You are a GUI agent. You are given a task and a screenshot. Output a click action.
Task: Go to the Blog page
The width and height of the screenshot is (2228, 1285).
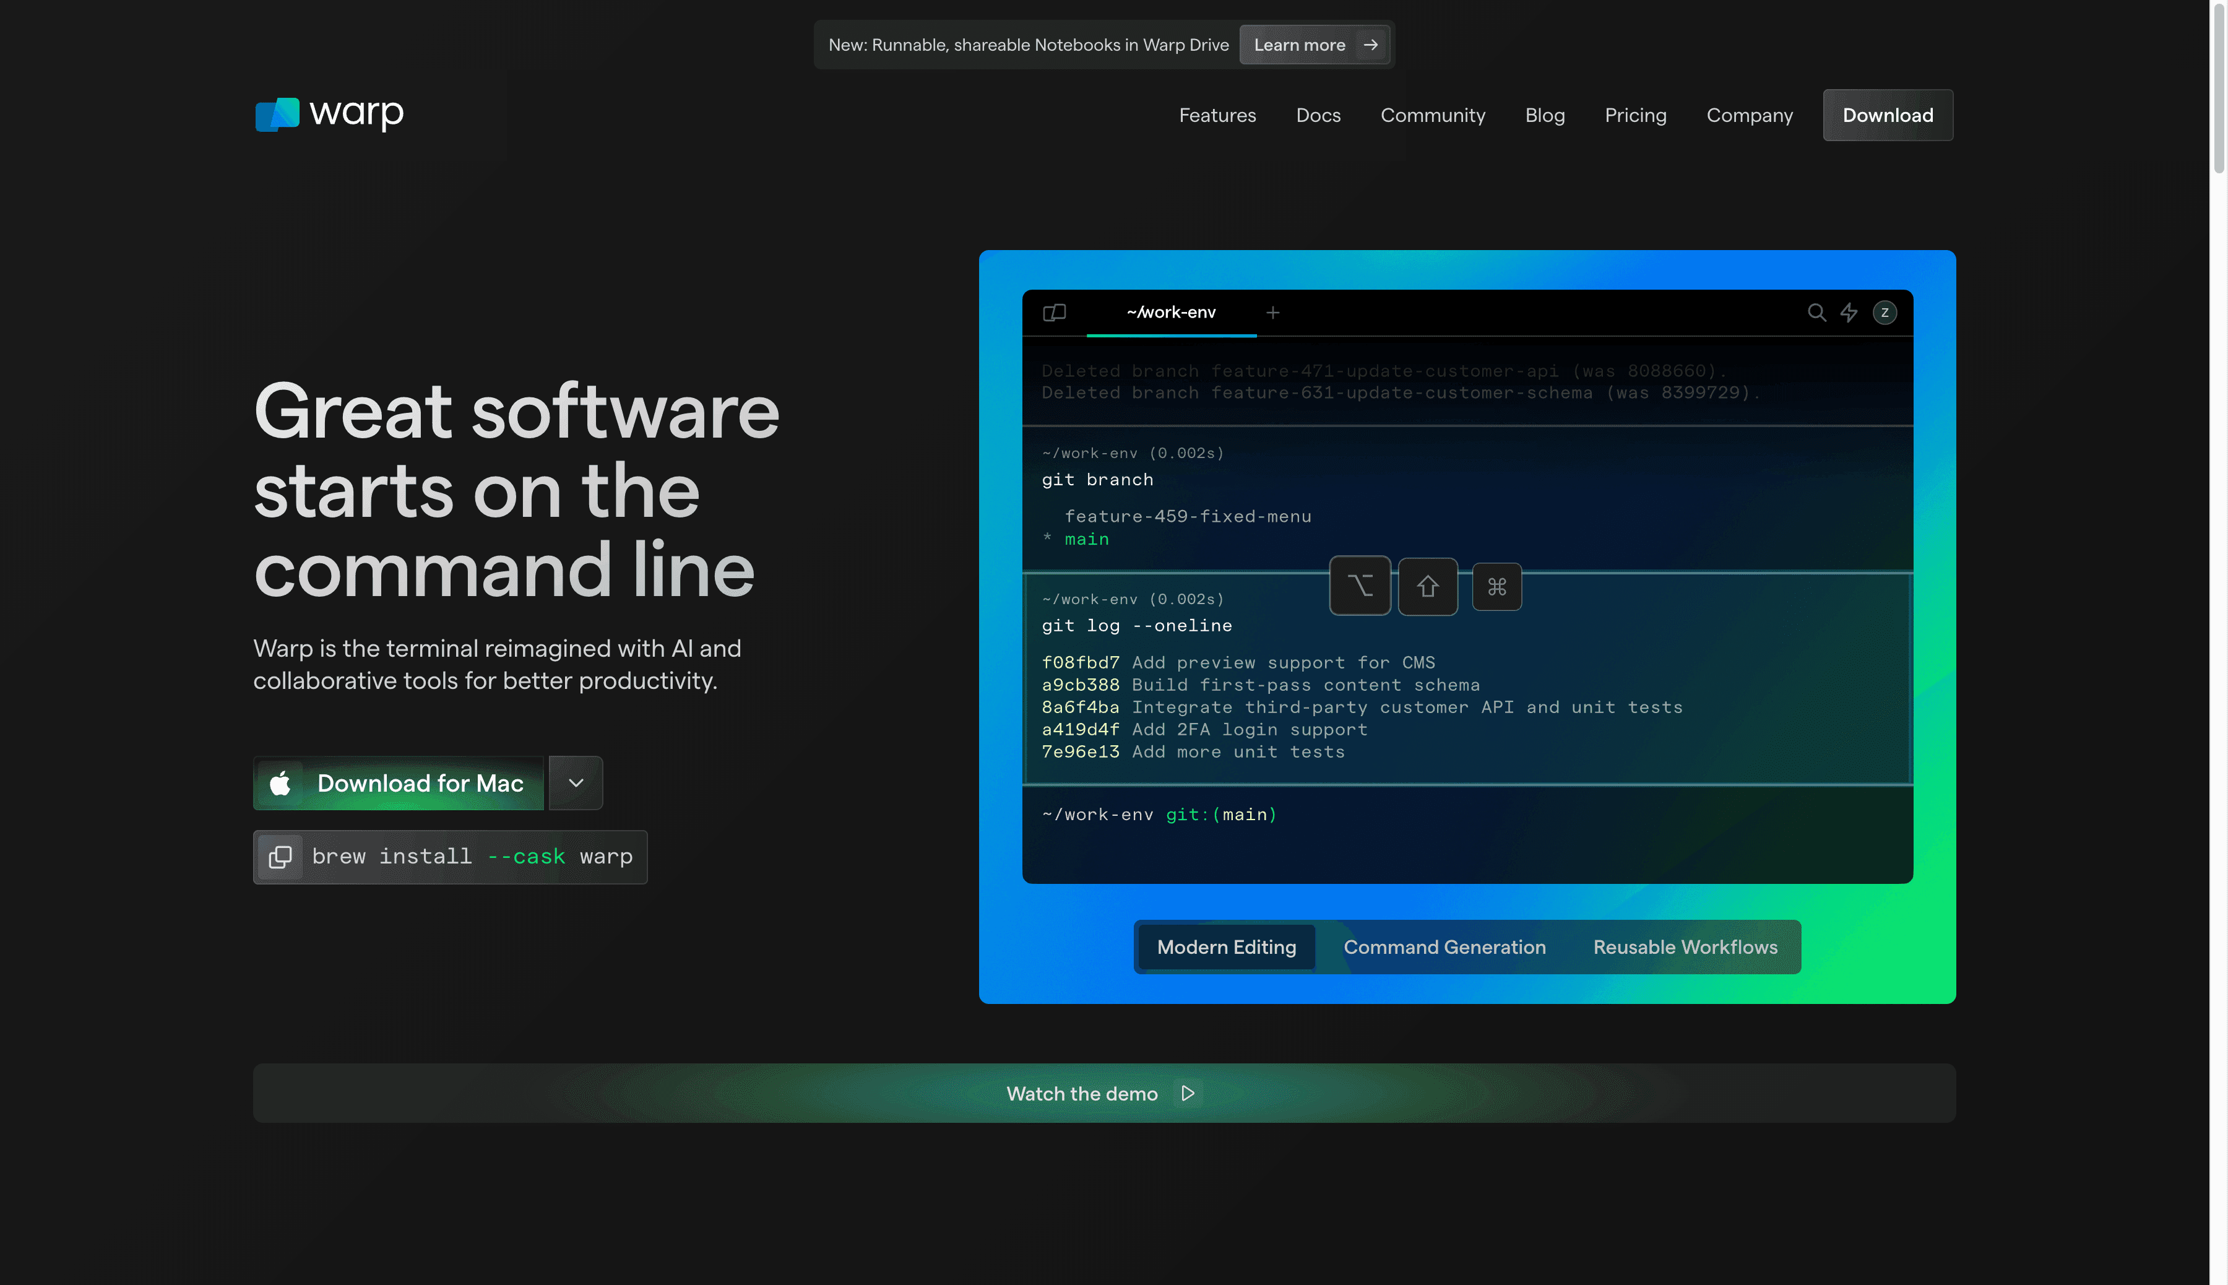pyautogui.click(x=1544, y=115)
